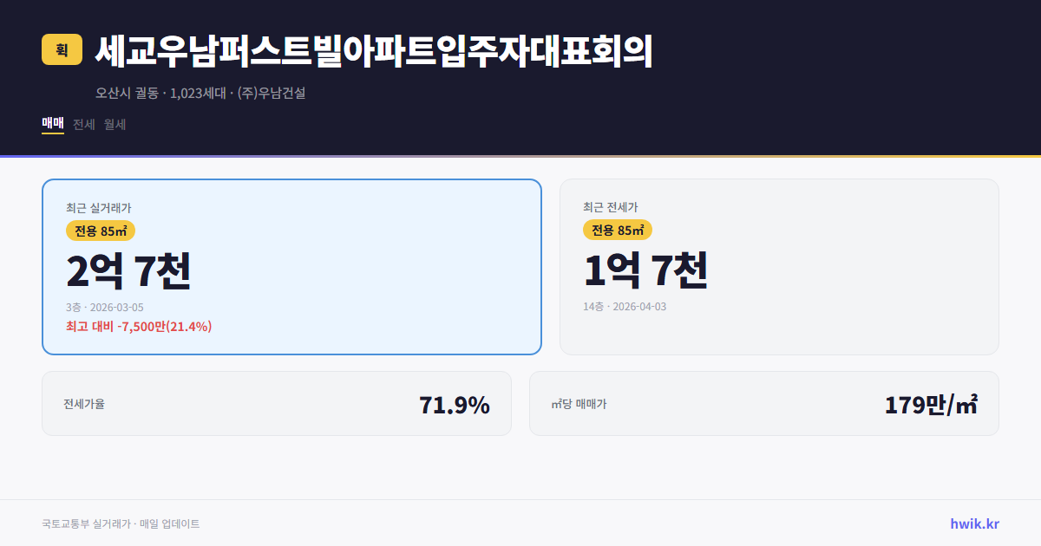This screenshot has height=546, width=1041.
Task: Click the highlighted 최근 실거래가 card
Action: (291, 266)
